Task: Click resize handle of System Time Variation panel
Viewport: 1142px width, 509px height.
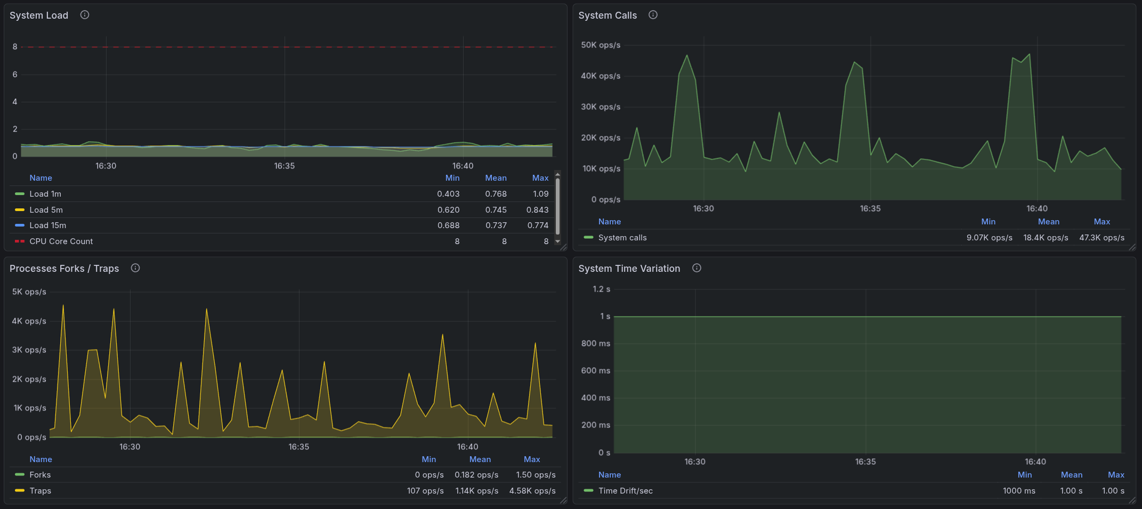Action: point(1132,500)
